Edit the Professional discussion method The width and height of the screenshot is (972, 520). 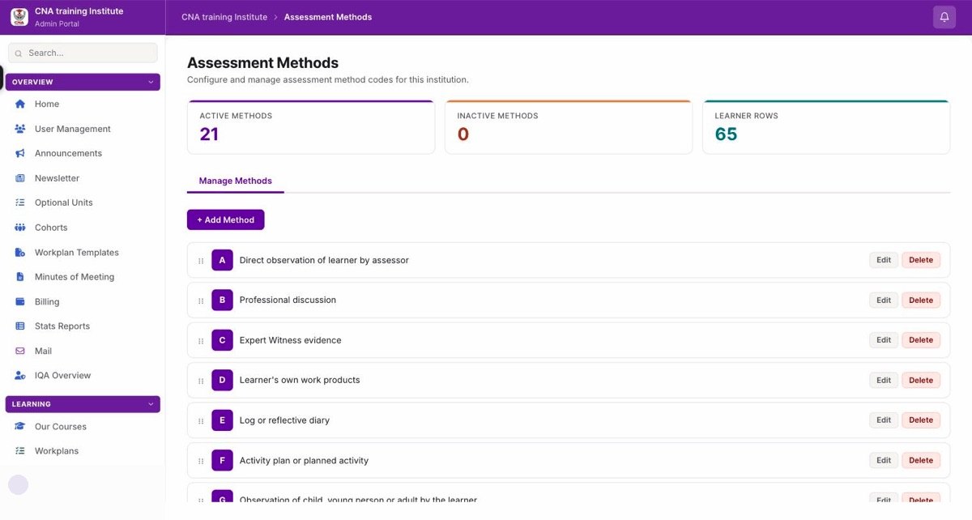884,300
